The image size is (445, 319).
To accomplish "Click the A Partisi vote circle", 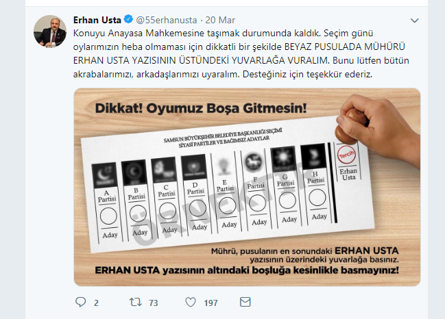I will [108, 216].
